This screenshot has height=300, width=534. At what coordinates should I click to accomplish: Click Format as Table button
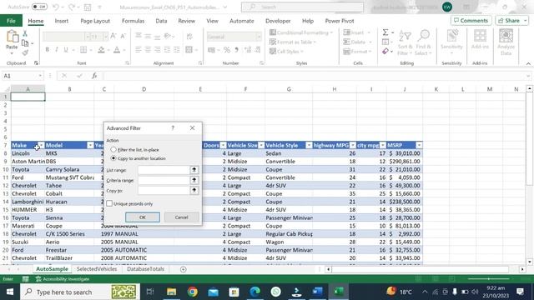[x=293, y=42]
